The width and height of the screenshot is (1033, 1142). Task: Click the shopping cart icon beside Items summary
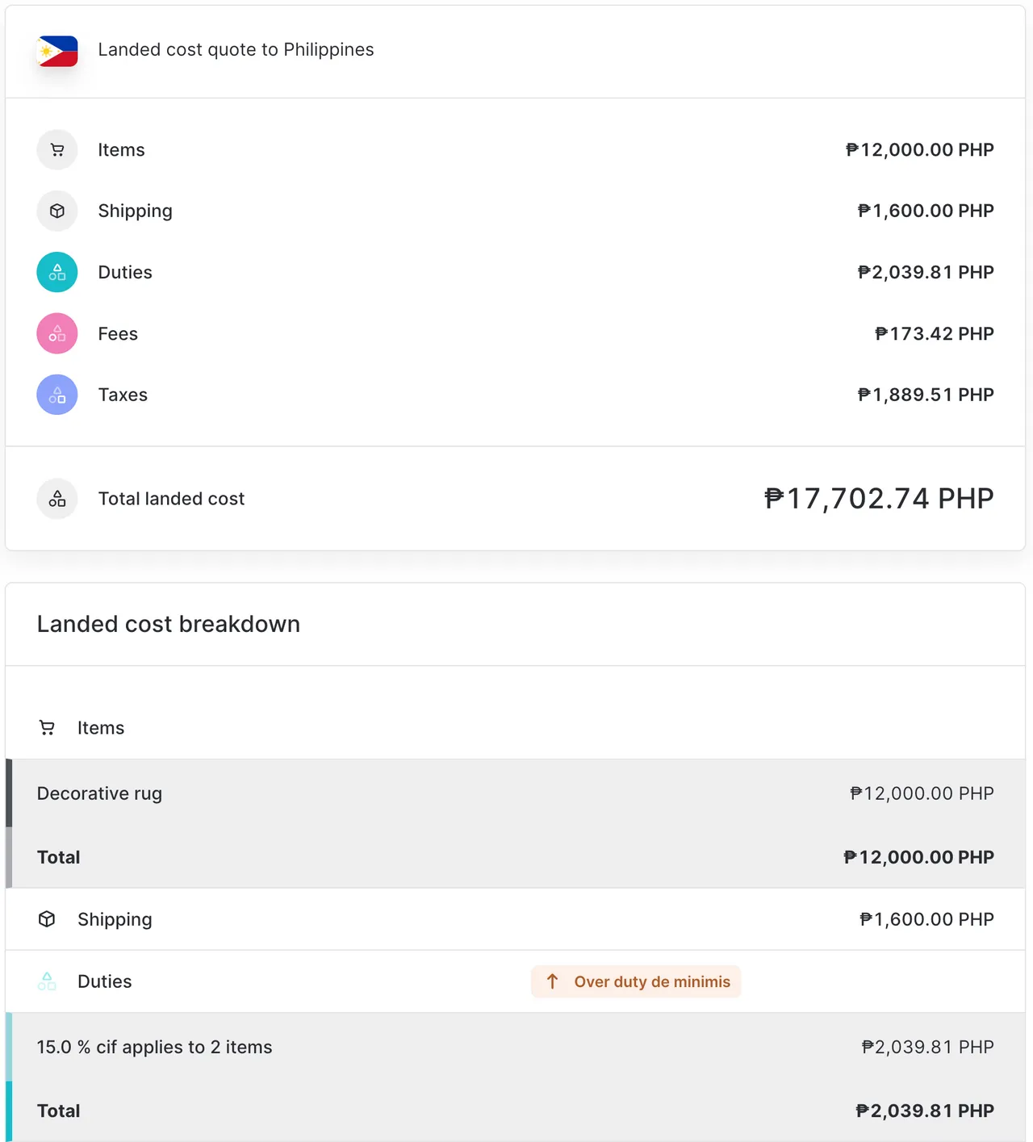point(57,150)
